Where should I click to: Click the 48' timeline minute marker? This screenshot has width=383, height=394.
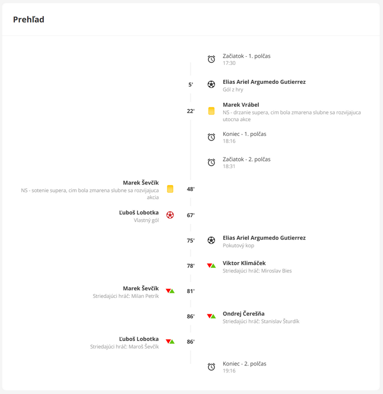190,189
